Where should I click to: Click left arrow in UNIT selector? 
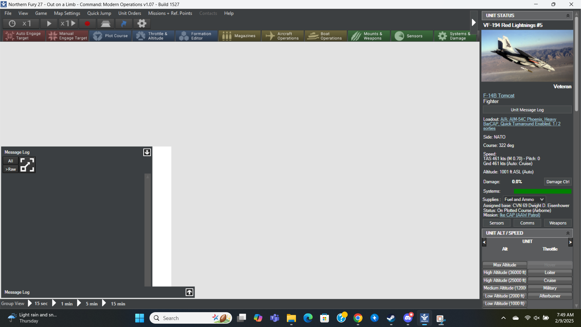tap(484, 242)
